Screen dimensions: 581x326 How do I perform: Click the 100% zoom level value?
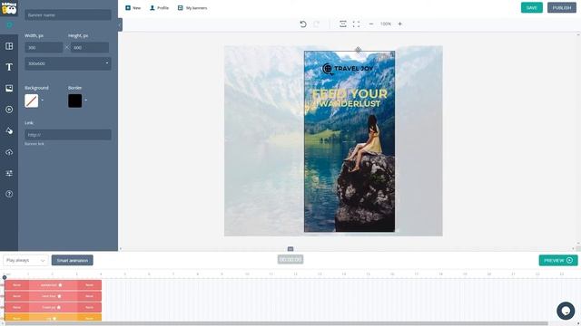[385, 24]
